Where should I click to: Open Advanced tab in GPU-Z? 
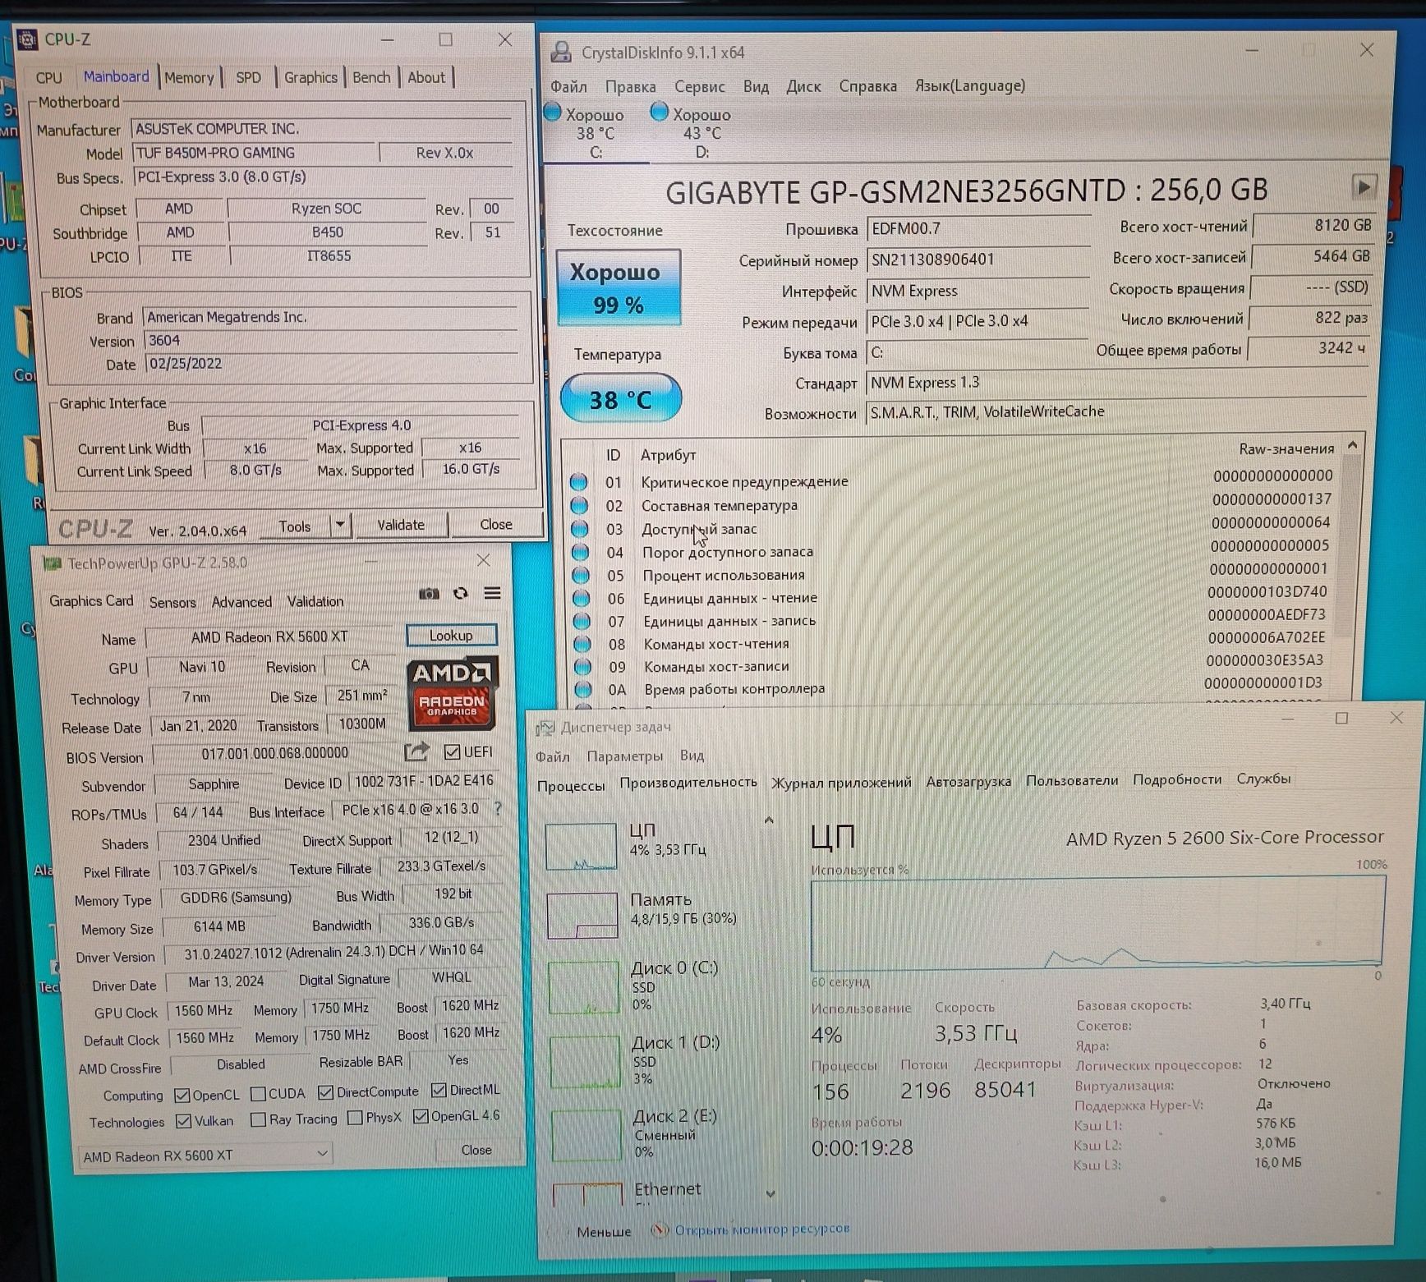point(241,602)
